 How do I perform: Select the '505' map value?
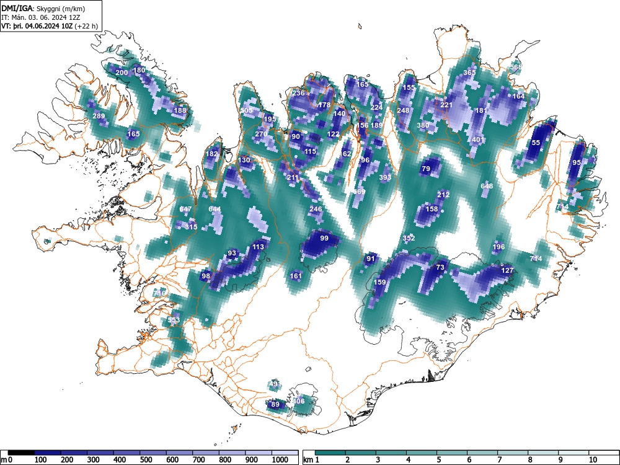(x=246, y=110)
